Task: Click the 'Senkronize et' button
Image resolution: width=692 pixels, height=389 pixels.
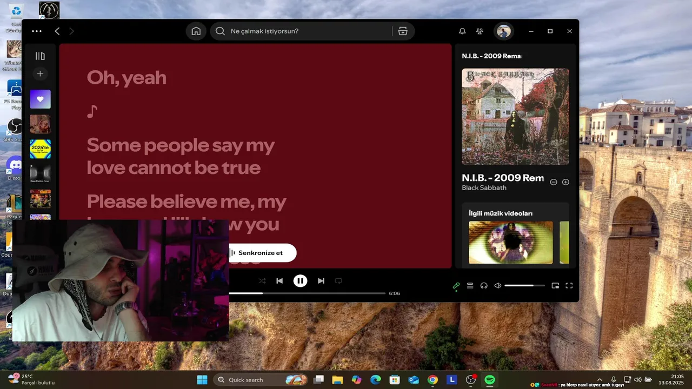Action: (262, 253)
